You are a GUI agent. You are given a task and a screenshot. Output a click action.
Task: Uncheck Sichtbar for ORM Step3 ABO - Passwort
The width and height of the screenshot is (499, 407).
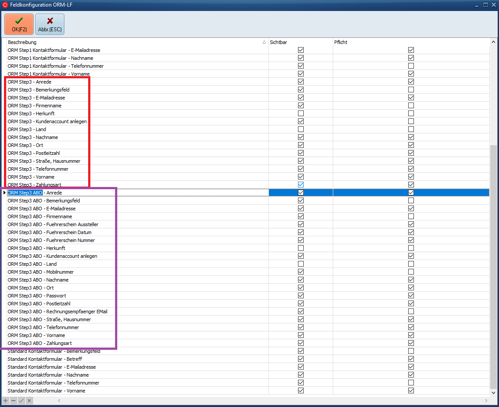tap(301, 296)
